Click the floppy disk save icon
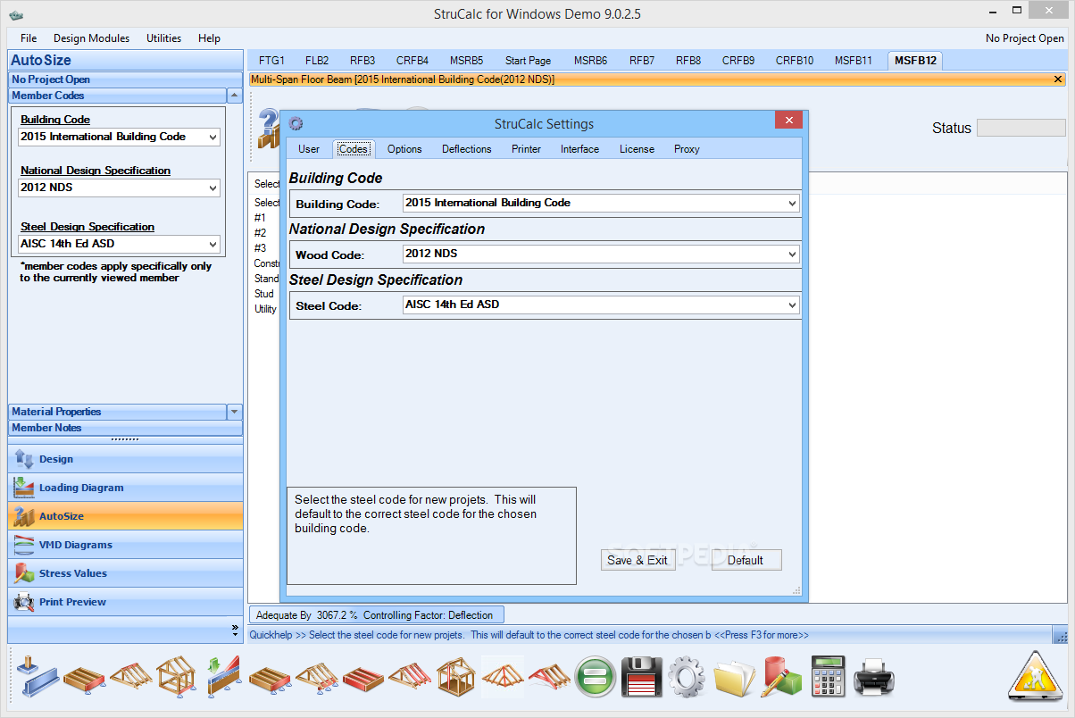The height and width of the screenshot is (718, 1075). 640,677
